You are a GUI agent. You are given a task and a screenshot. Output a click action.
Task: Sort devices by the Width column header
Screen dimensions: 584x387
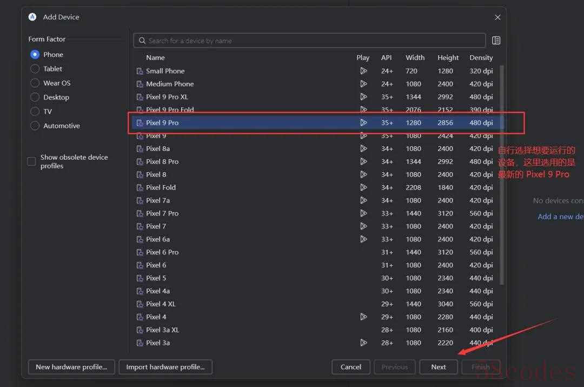coord(415,57)
